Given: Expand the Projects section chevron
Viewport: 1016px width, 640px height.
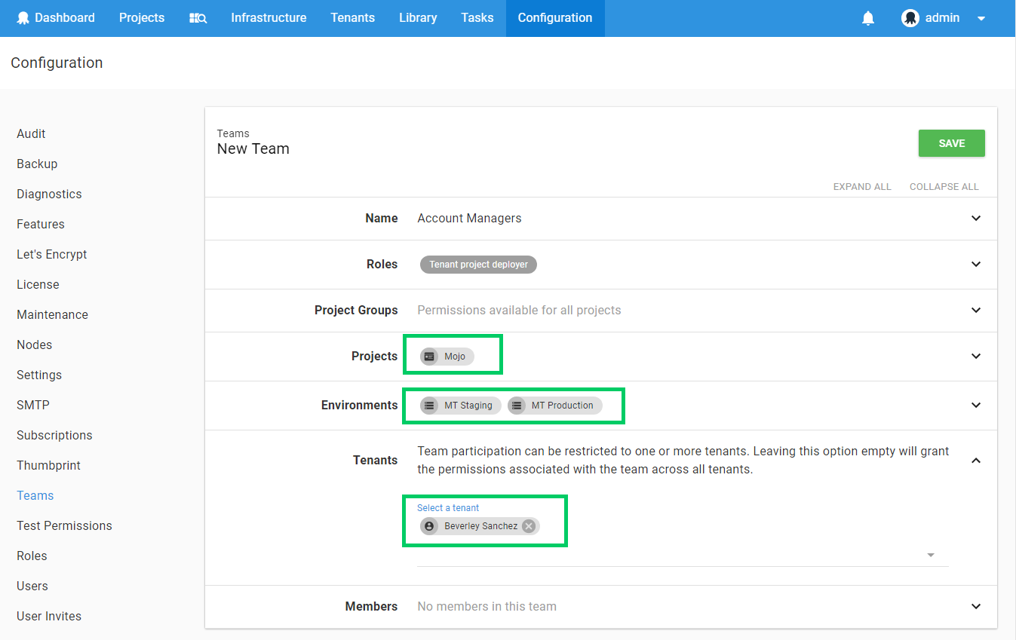Looking at the screenshot, I should (x=976, y=357).
